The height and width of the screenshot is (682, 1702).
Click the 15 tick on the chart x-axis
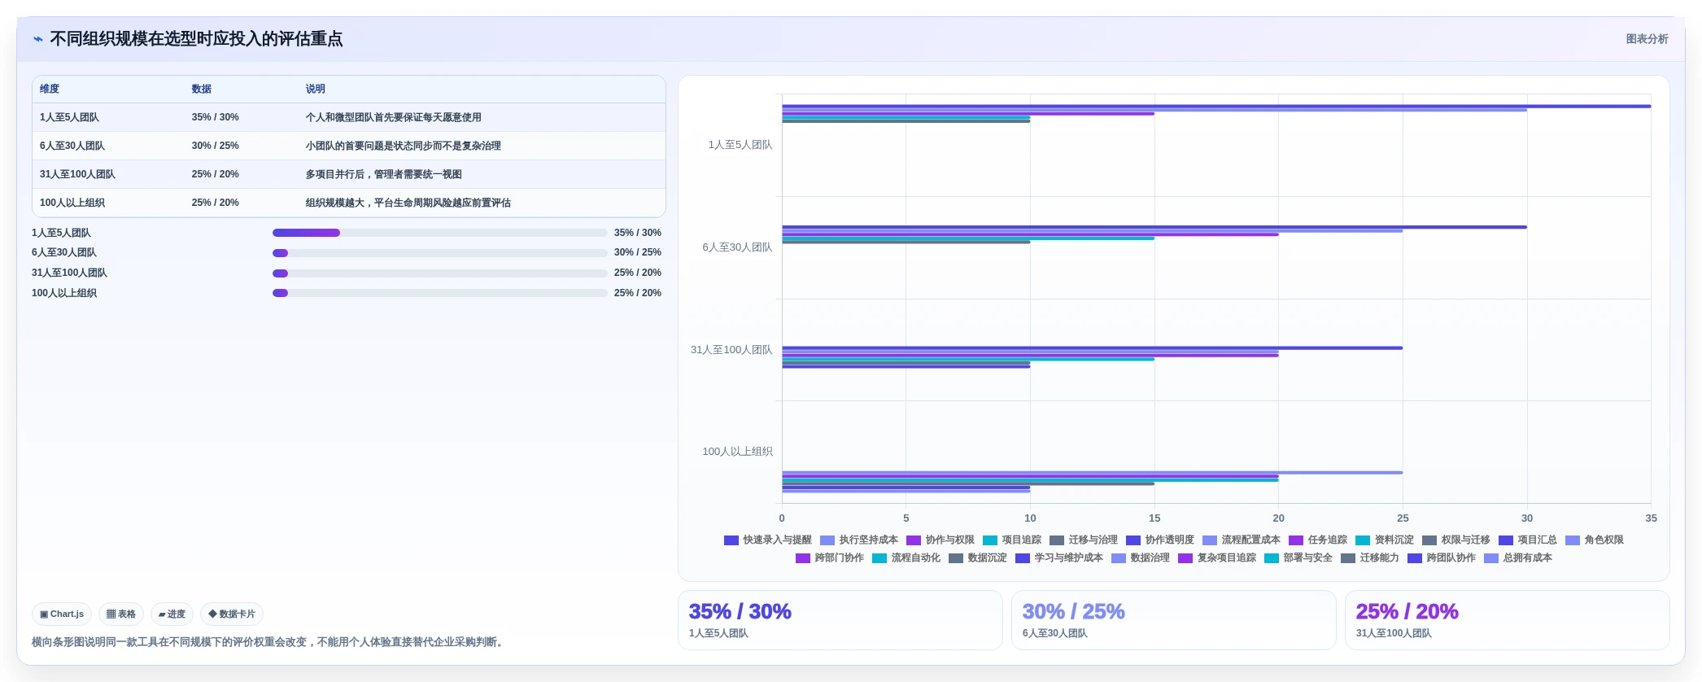[x=1154, y=518]
